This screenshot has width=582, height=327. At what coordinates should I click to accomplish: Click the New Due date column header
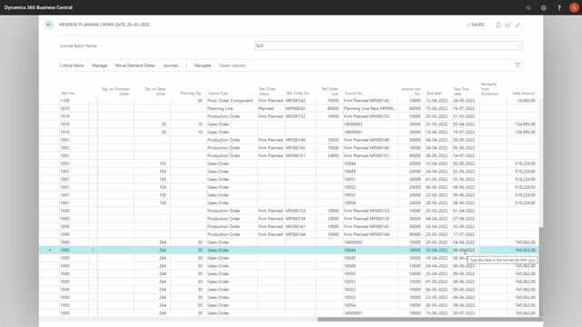coord(461,91)
